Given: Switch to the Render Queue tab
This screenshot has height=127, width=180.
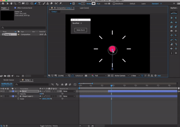Looking at the screenshot, I should pos(9,80).
